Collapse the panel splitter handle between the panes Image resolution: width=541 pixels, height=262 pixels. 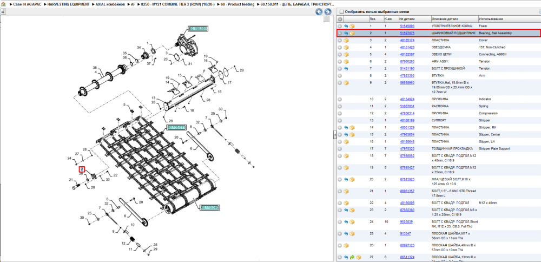(335, 135)
